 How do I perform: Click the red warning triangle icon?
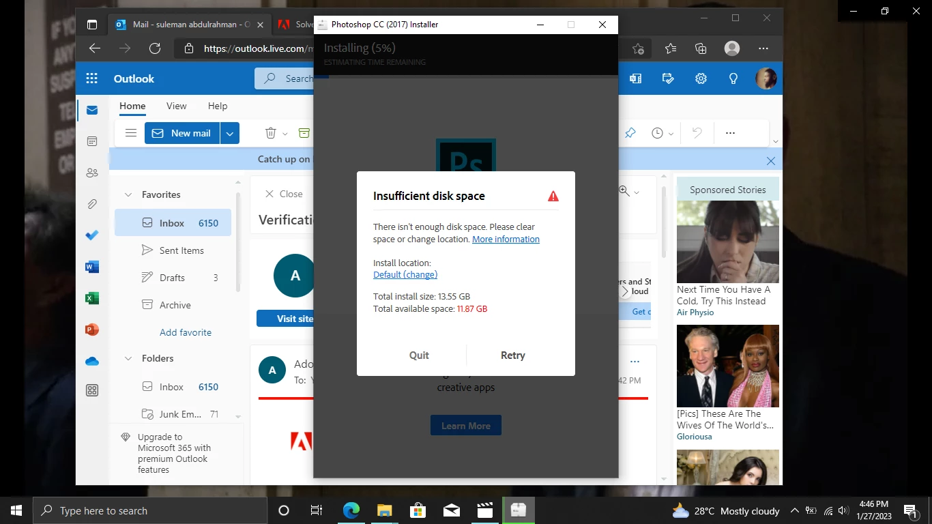click(553, 196)
